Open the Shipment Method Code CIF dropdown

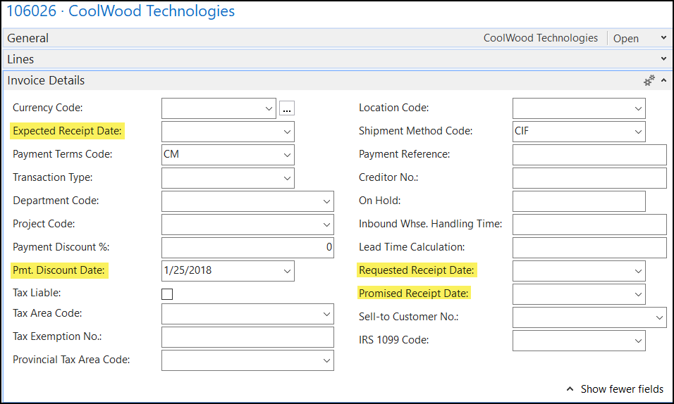638,132
